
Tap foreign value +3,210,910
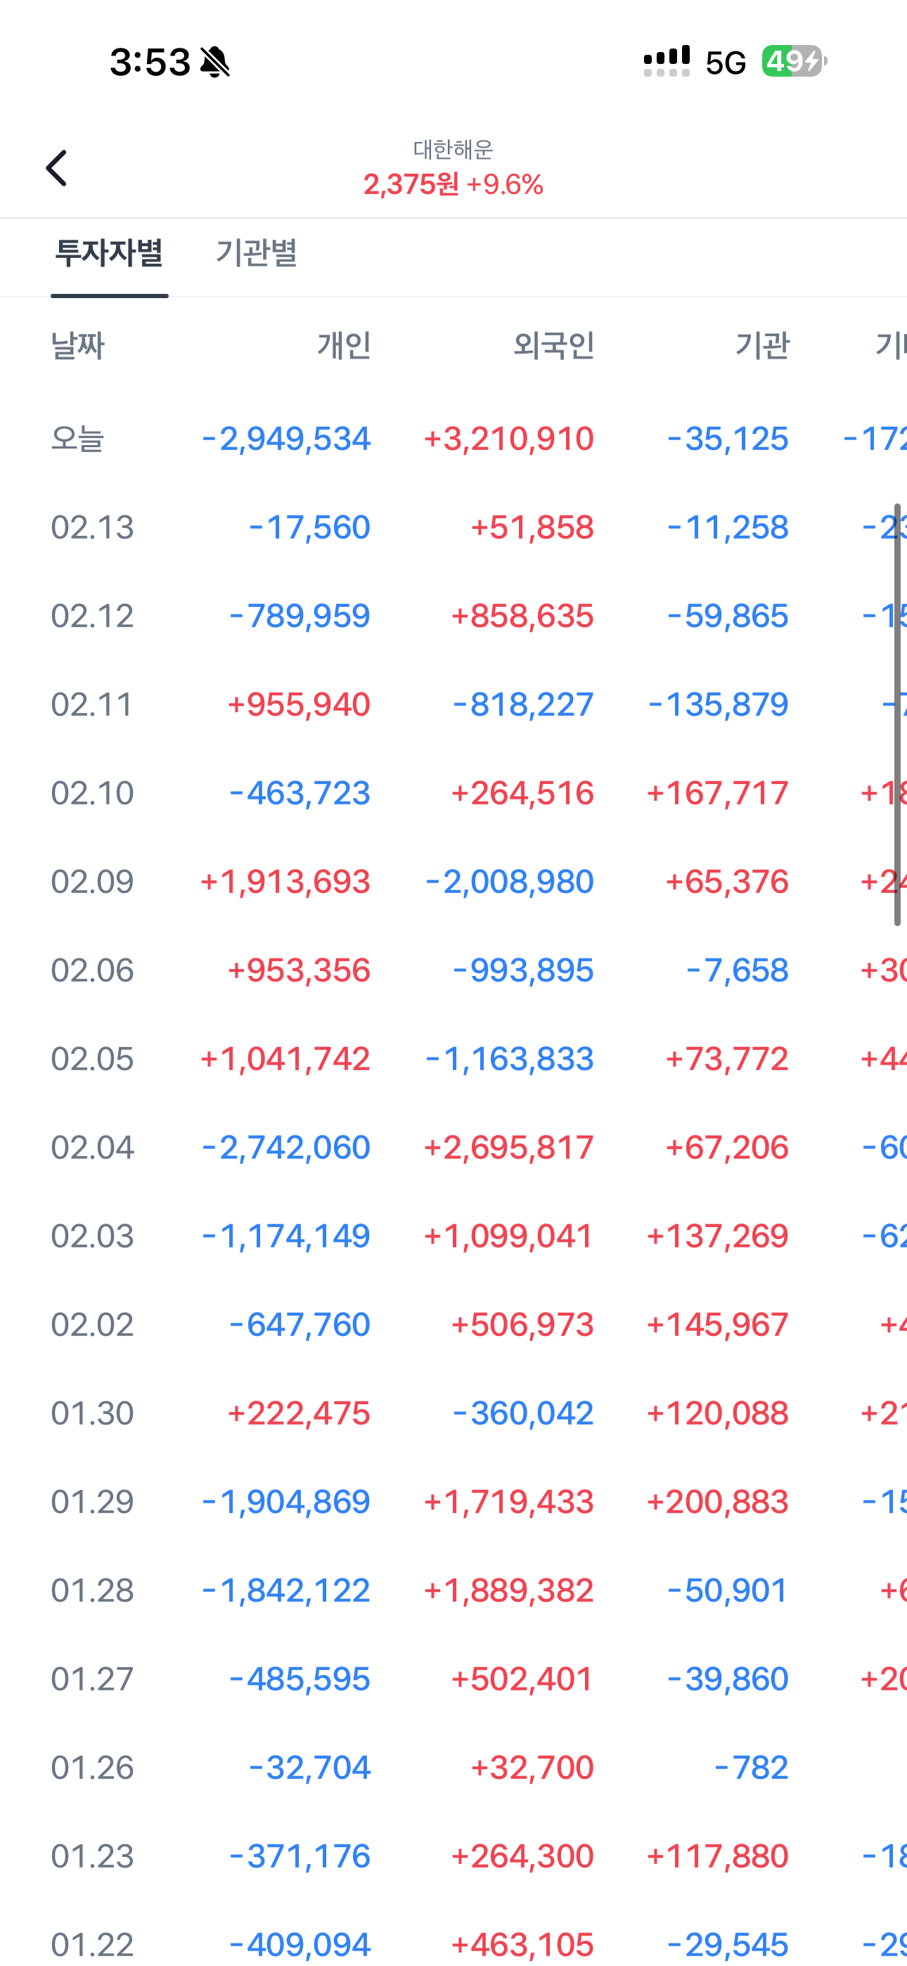tap(508, 439)
